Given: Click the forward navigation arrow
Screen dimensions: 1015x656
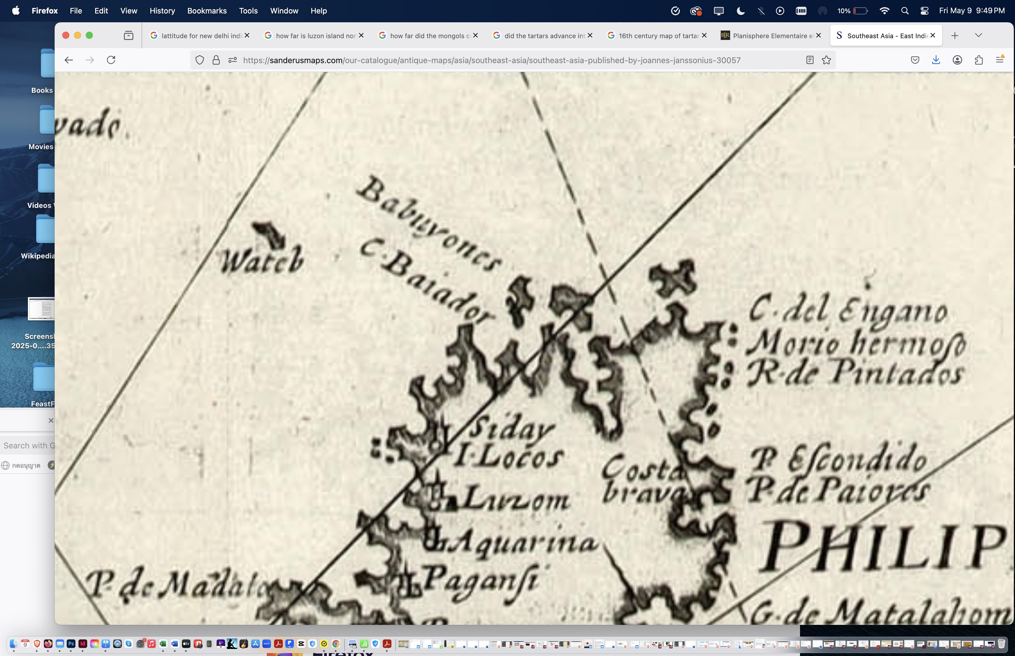Looking at the screenshot, I should pyautogui.click(x=90, y=60).
